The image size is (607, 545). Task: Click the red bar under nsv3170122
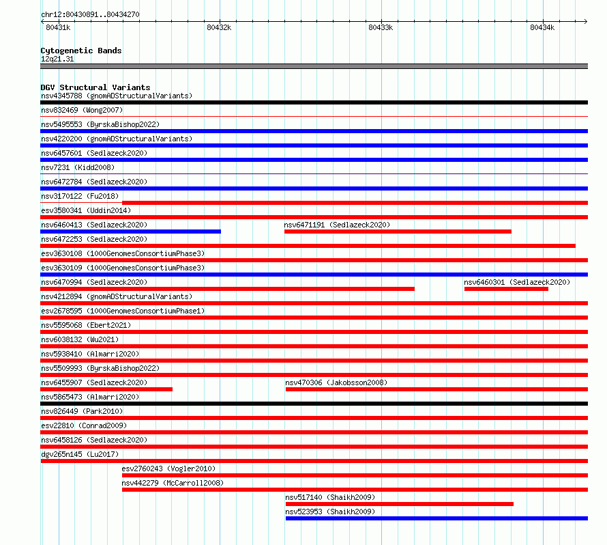click(355, 203)
